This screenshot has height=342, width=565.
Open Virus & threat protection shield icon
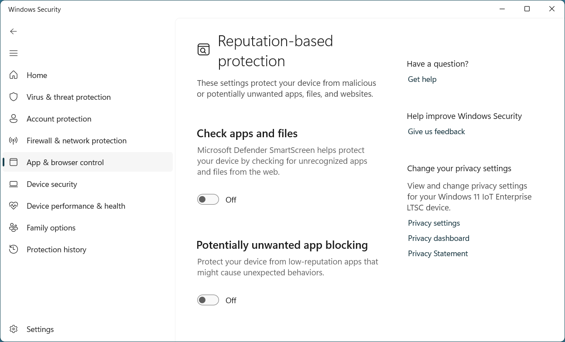click(x=14, y=97)
